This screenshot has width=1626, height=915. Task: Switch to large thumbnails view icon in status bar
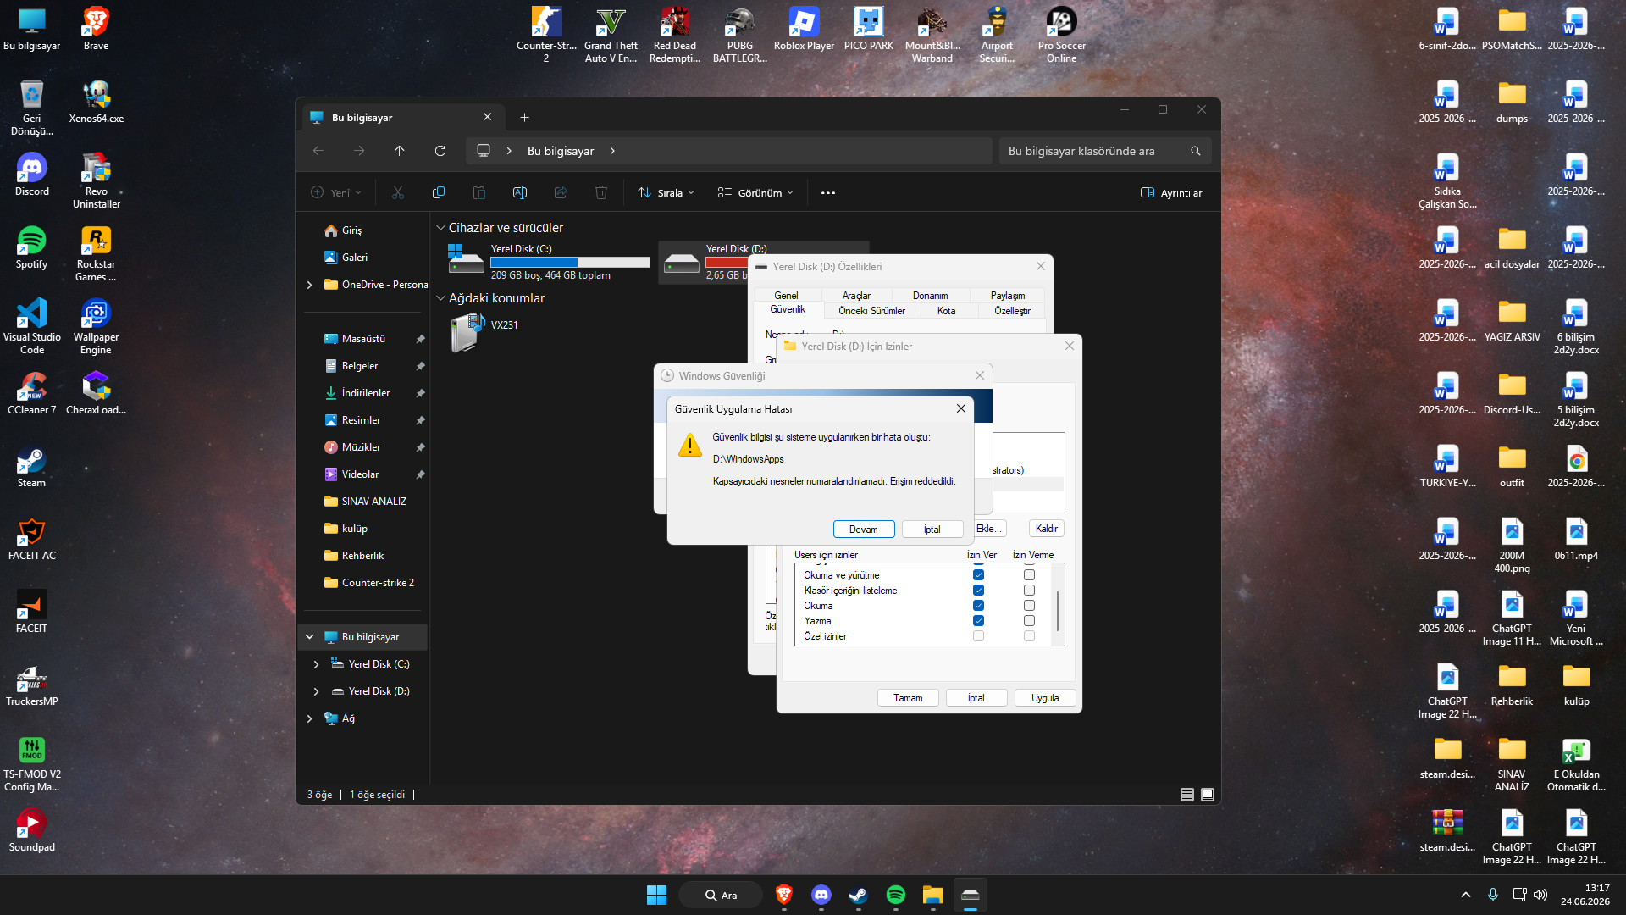pyautogui.click(x=1208, y=795)
